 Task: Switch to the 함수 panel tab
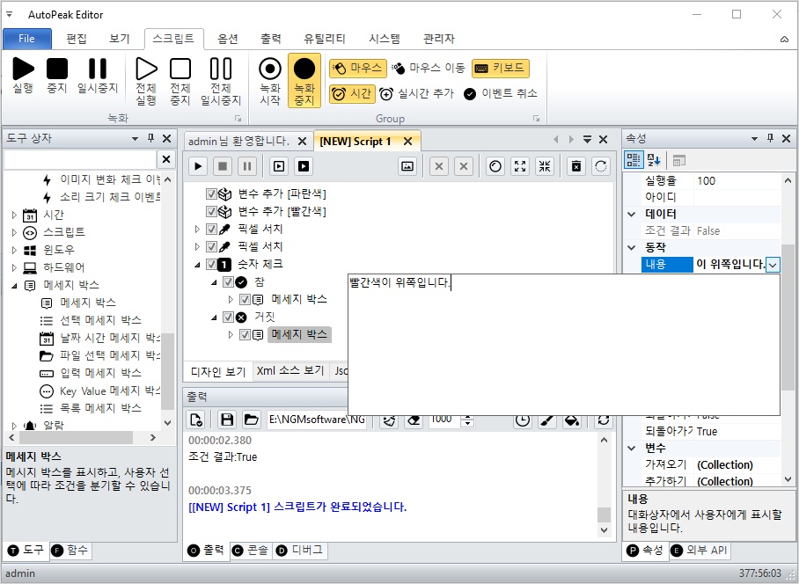point(70,550)
